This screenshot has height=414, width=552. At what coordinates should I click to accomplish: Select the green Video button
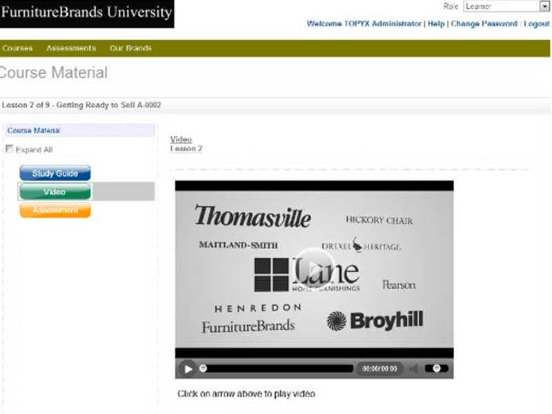55,192
